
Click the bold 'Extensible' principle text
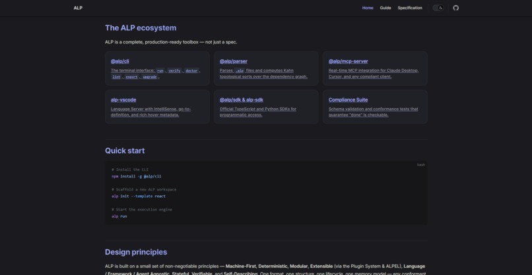(321, 266)
